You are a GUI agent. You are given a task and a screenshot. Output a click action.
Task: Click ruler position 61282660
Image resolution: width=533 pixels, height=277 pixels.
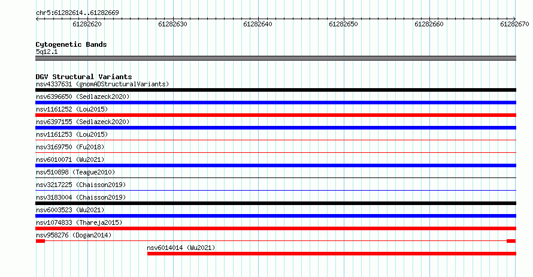(x=429, y=24)
